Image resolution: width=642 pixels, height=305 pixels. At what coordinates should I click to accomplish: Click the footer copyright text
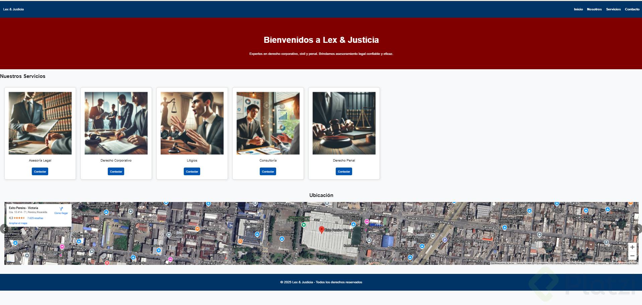point(321,282)
